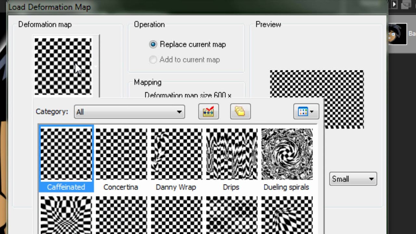
Task: Select the bulging checkerboard map under Caffeinated
Action: point(66,215)
